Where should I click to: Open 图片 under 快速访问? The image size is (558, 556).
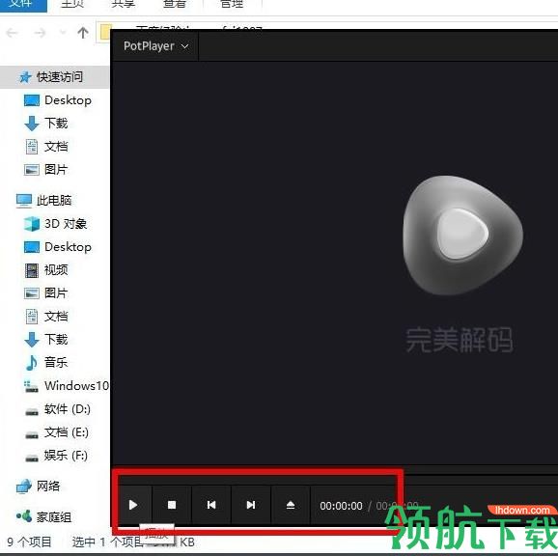(46, 170)
